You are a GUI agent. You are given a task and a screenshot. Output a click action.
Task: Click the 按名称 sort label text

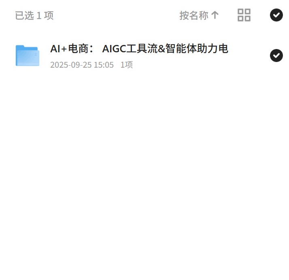[x=194, y=15]
